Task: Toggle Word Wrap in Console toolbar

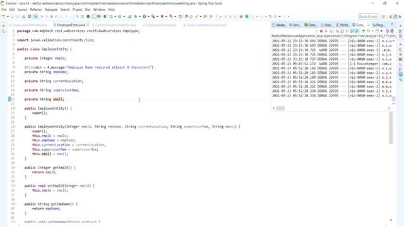Action: (347, 31)
